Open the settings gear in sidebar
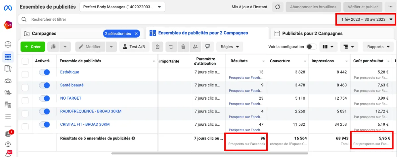Screen dimensions: 397x157 click(x=8, y=144)
